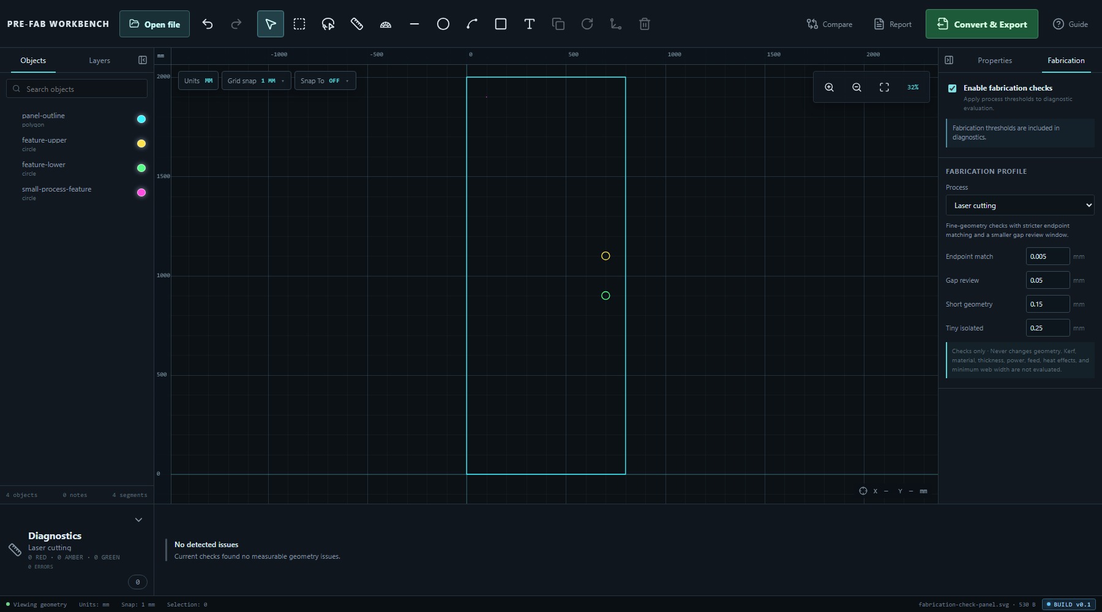Viewport: 1102px width, 612px height.
Task: Select the ruler measure tool
Action: click(357, 24)
